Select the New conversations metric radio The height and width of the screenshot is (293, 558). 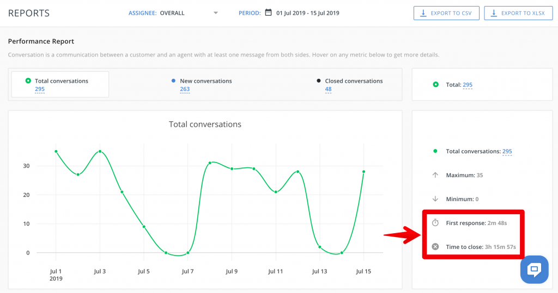[x=173, y=80]
